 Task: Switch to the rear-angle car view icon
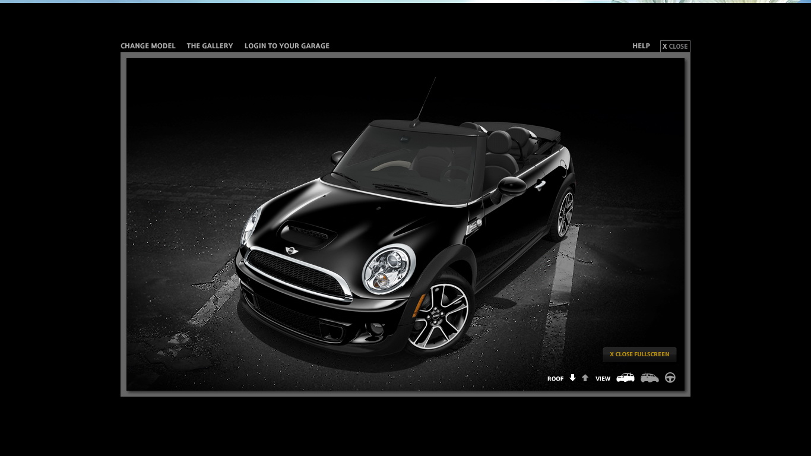click(x=650, y=378)
